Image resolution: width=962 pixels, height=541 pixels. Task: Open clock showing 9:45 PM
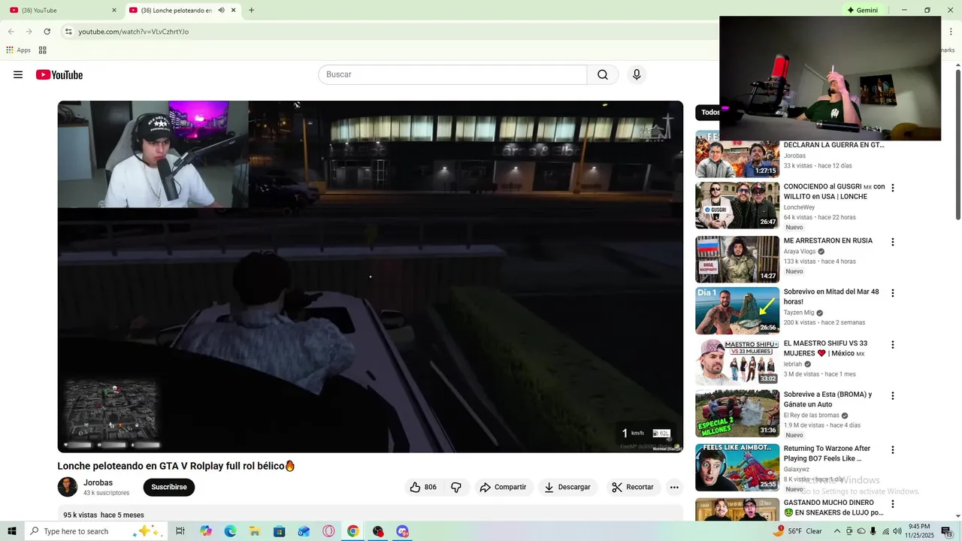point(919,531)
